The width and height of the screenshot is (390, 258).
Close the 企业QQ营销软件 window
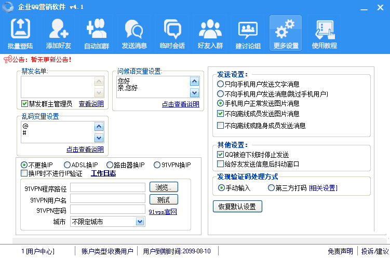point(380,7)
